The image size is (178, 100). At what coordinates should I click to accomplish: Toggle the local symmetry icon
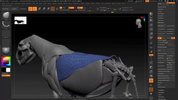click(x=151, y=48)
